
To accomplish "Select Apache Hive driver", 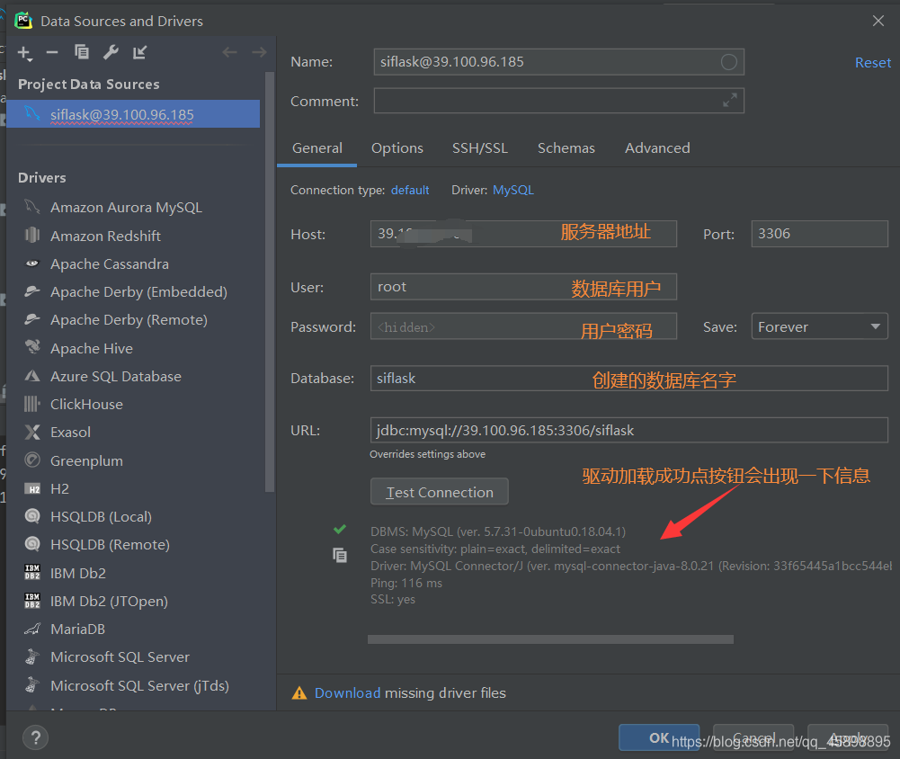I will (x=92, y=349).
